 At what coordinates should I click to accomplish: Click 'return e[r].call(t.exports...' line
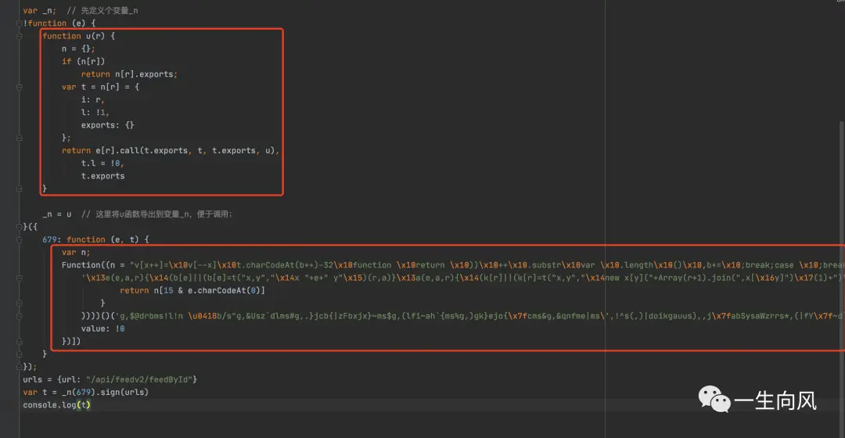(171, 151)
